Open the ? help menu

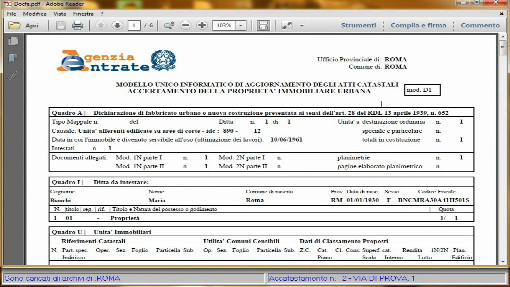coord(102,14)
